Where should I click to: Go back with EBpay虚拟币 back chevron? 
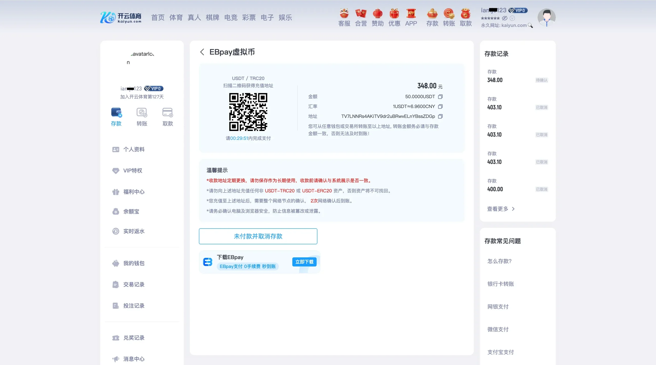202,52
